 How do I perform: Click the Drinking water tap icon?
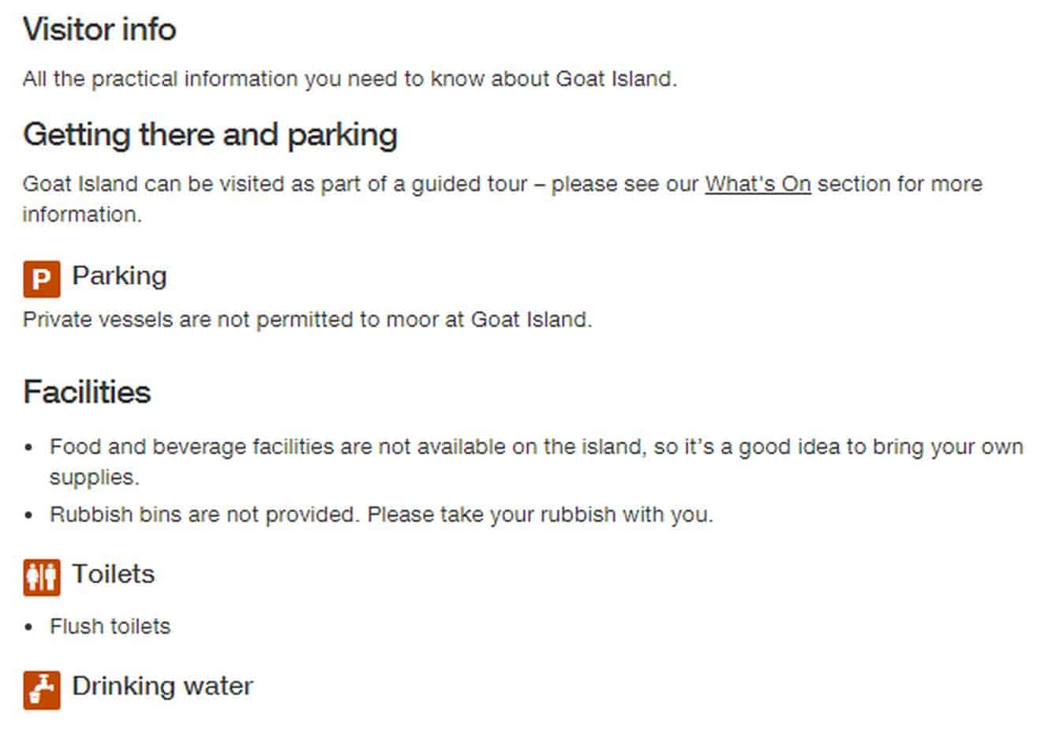pyautogui.click(x=42, y=690)
